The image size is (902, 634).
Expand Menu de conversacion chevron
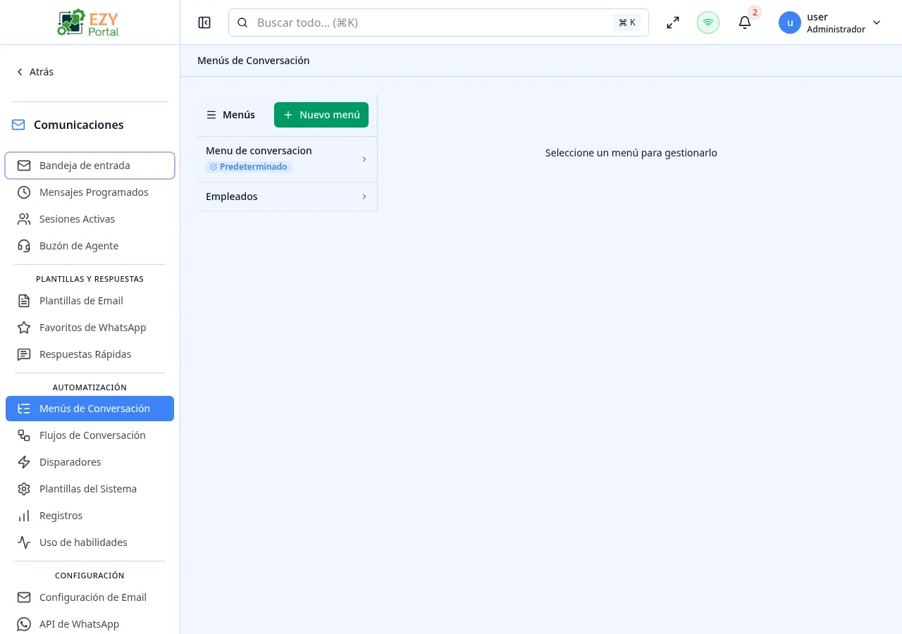point(364,159)
